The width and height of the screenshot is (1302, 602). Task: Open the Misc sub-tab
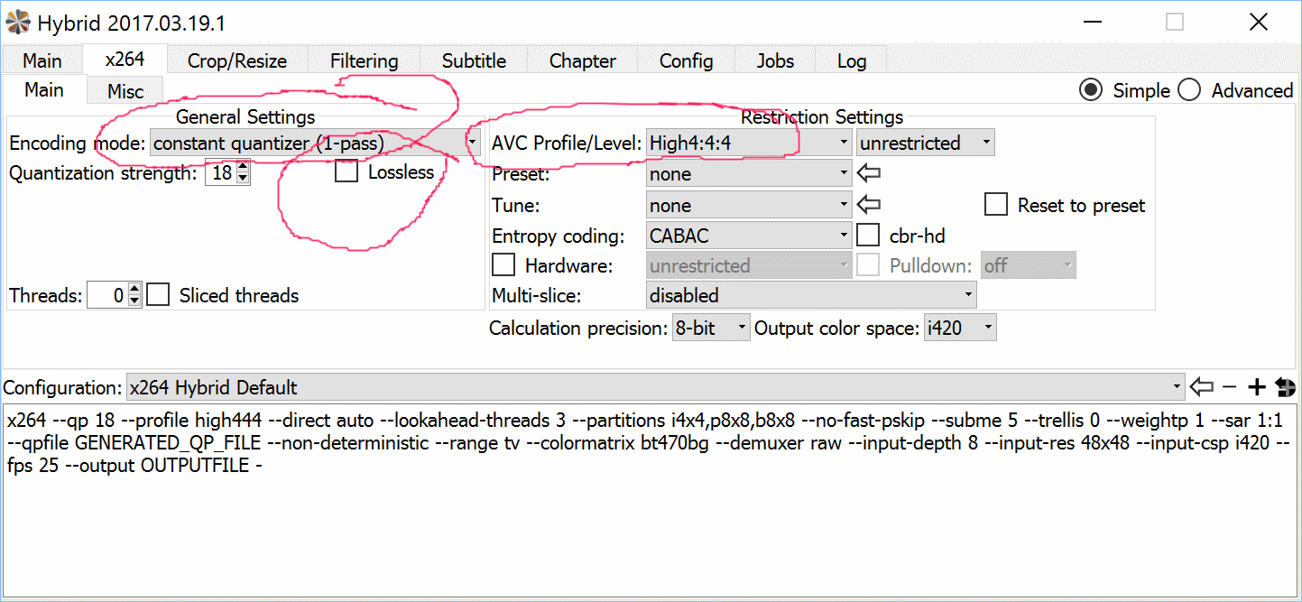click(125, 91)
